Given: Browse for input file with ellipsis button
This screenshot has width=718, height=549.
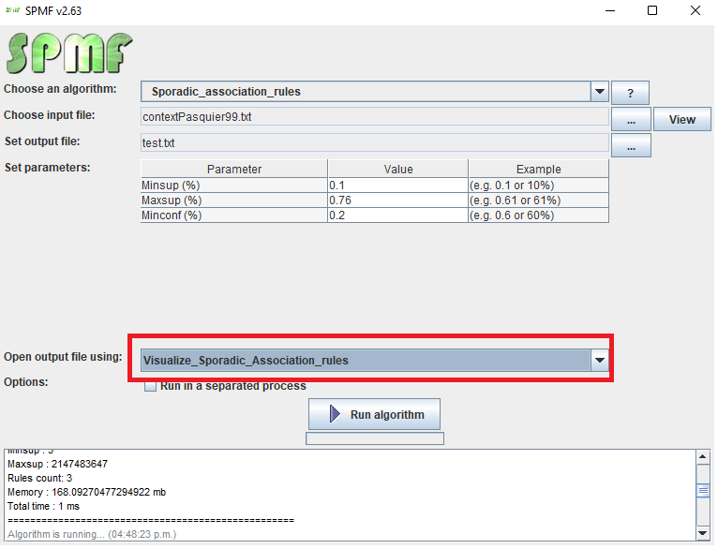Looking at the screenshot, I should click(630, 119).
